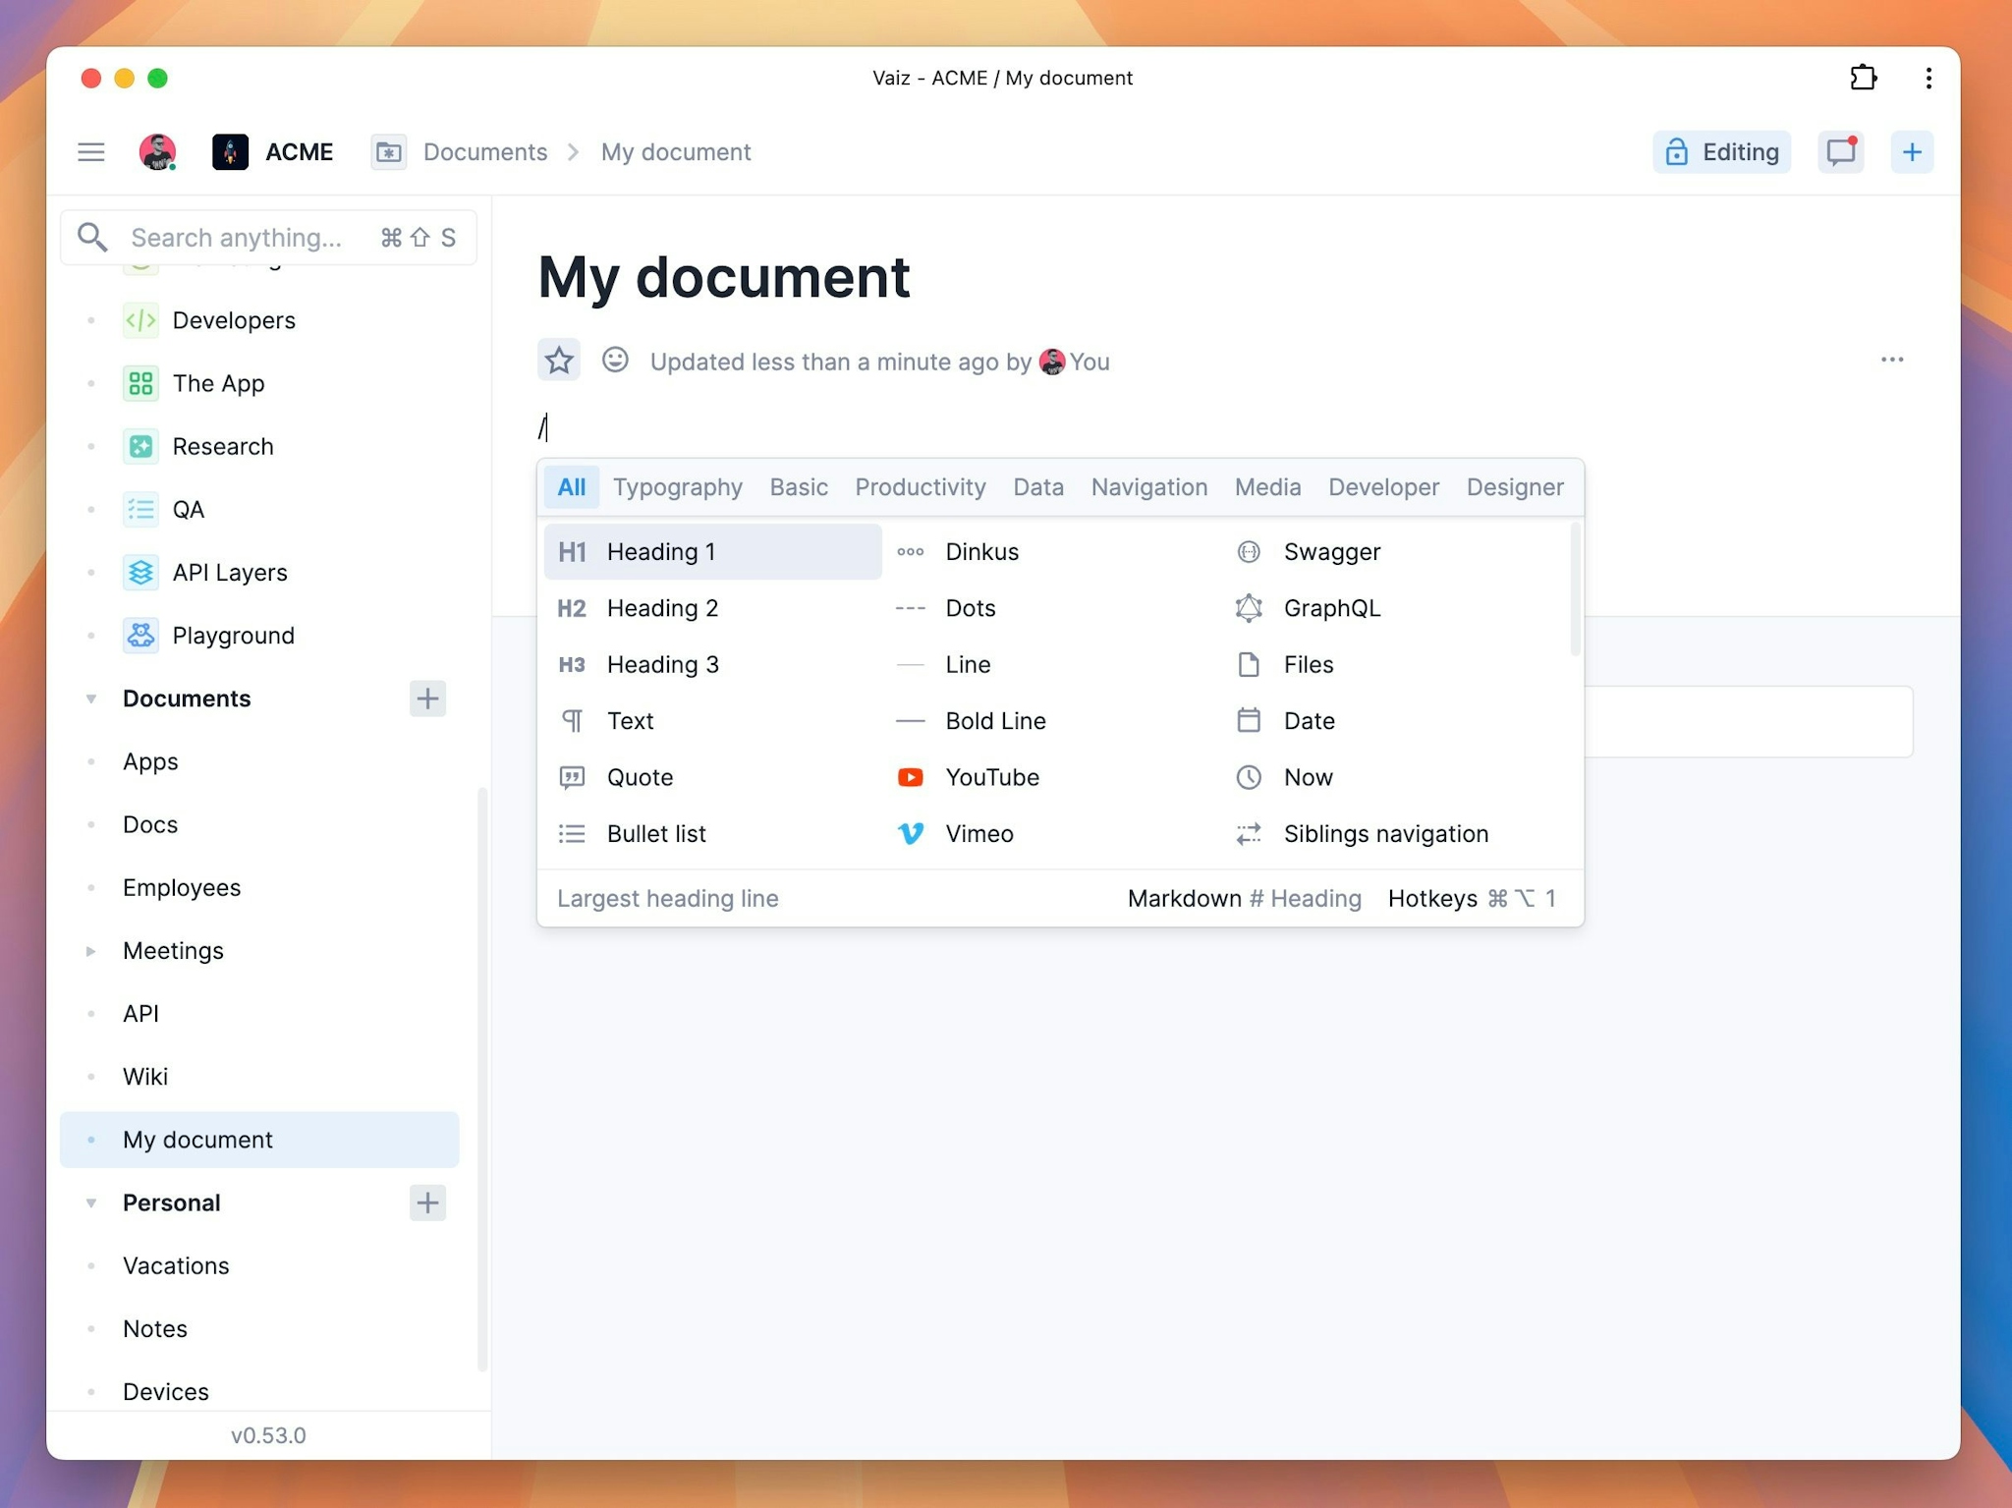This screenshot has height=1508, width=2012.
Task: Click the Heading 1 block type icon
Action: point(572,551)
